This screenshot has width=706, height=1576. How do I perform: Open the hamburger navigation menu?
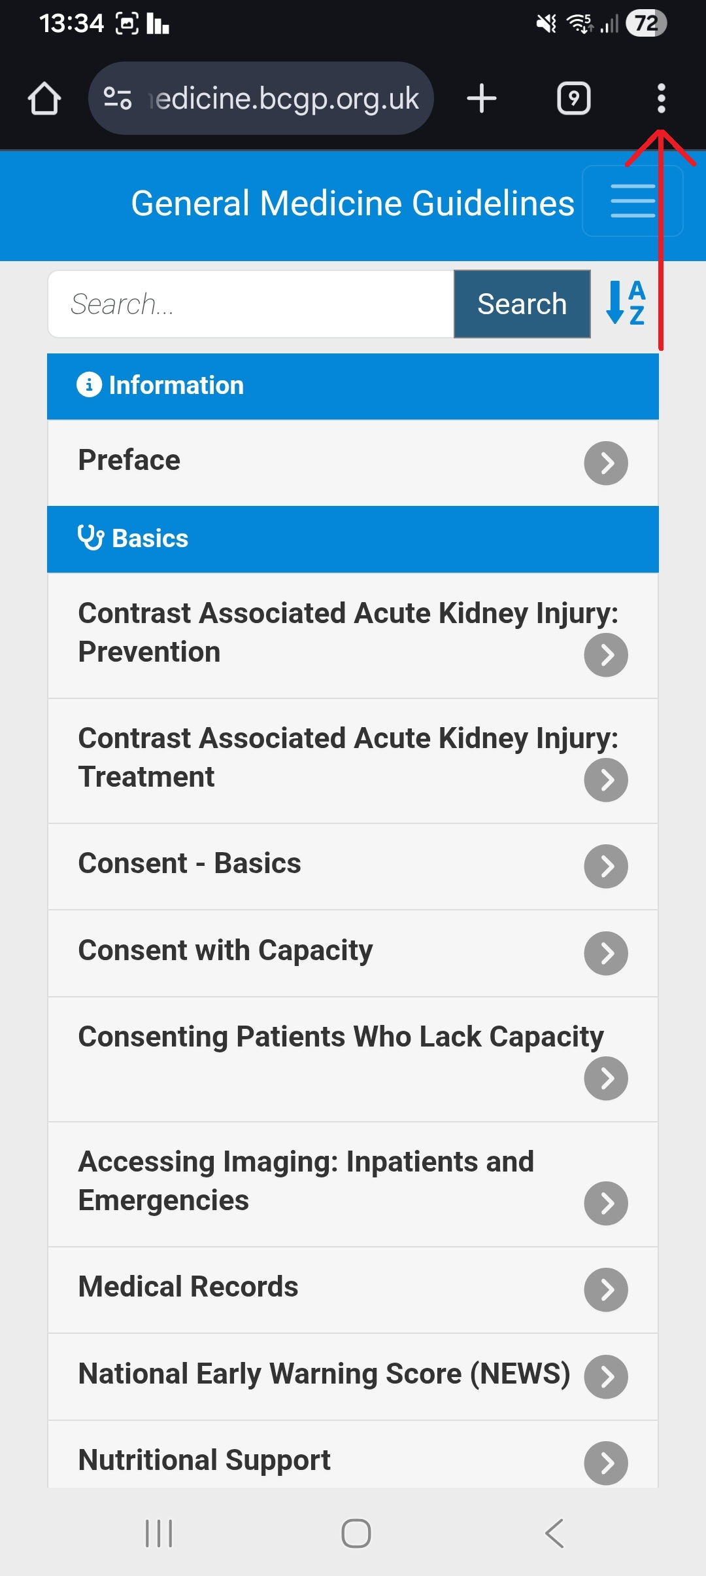click(633, 201)
